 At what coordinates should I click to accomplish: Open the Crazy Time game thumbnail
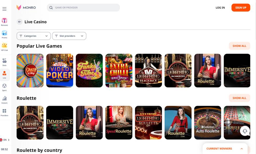[30, 71]
